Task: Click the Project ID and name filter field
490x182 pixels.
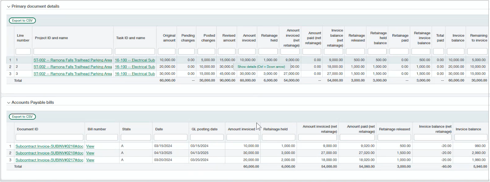Action: click(x=73, y=51)
